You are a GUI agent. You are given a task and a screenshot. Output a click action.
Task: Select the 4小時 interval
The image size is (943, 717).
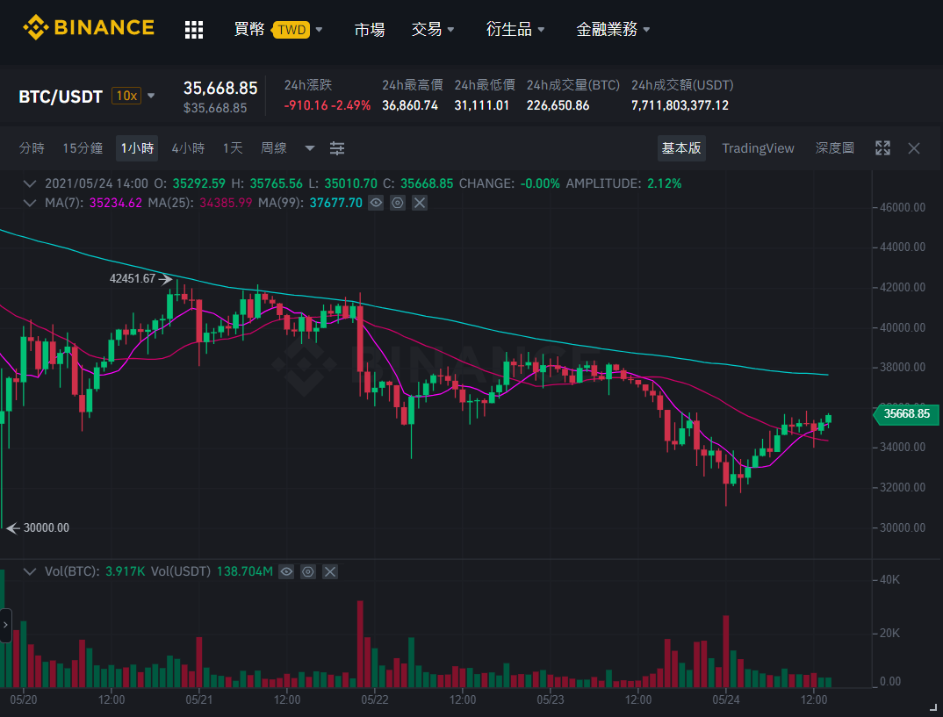point(188,148)
